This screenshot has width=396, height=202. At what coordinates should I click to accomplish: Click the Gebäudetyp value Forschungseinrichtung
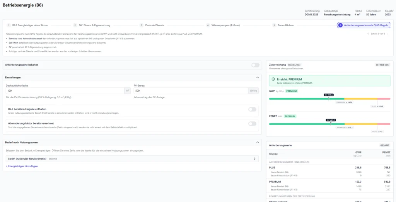[337, 15]
